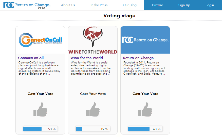Go to In the Press page
This screenshot has height=137, width=222.
coord(99,5)
